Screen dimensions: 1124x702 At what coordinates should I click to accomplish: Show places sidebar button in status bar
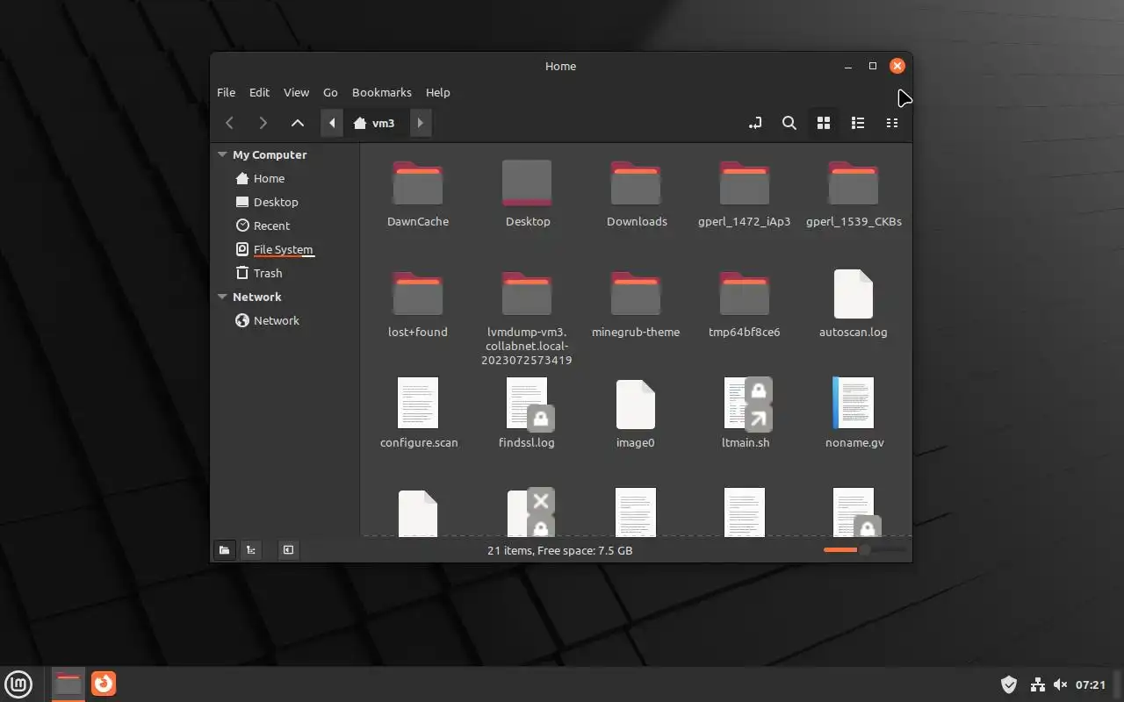pyautogui.click(x=225, y=550)
